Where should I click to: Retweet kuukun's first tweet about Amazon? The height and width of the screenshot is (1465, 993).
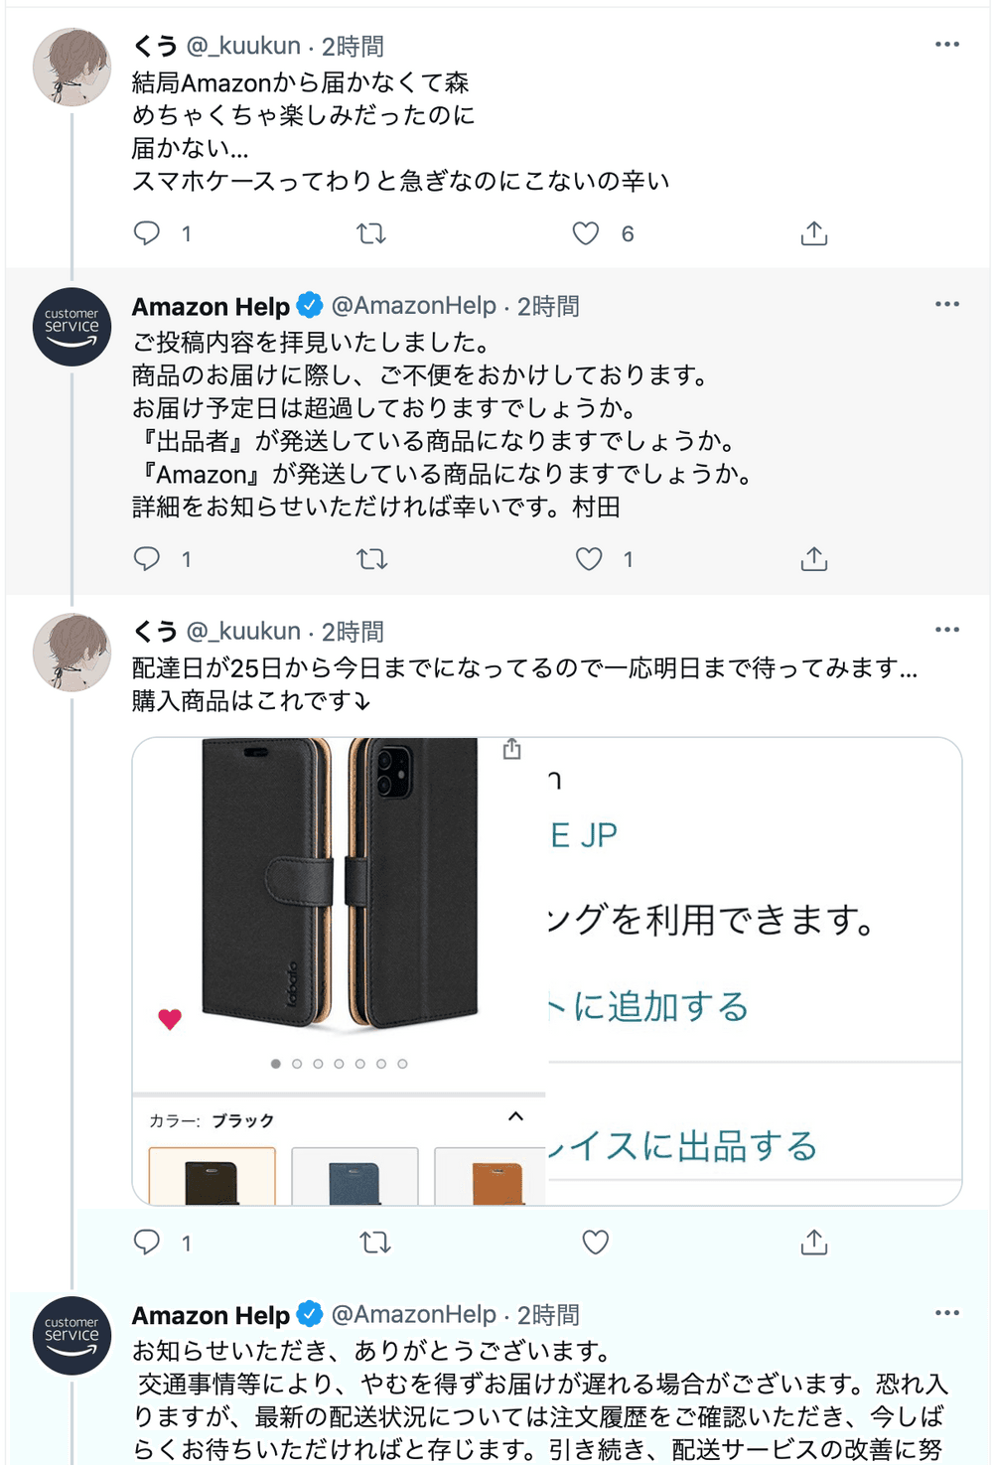(x=371, y=233)
